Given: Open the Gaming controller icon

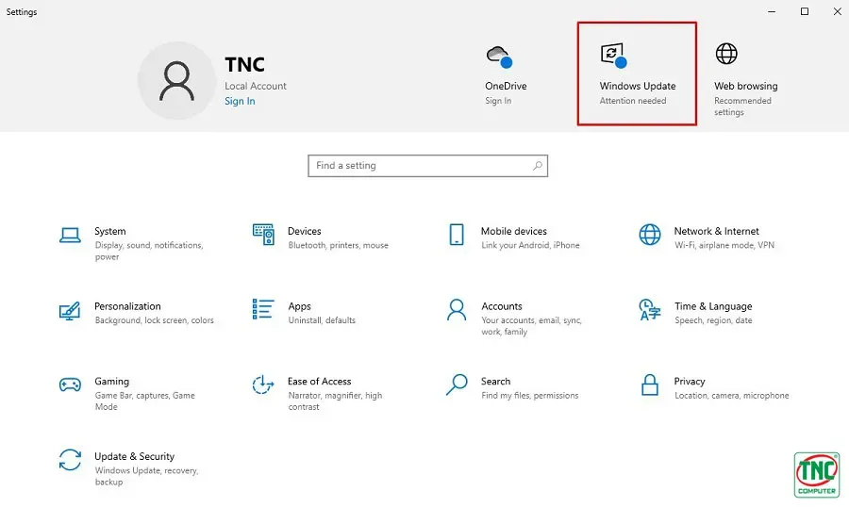Looking at the screenshot, I should 70,384.
